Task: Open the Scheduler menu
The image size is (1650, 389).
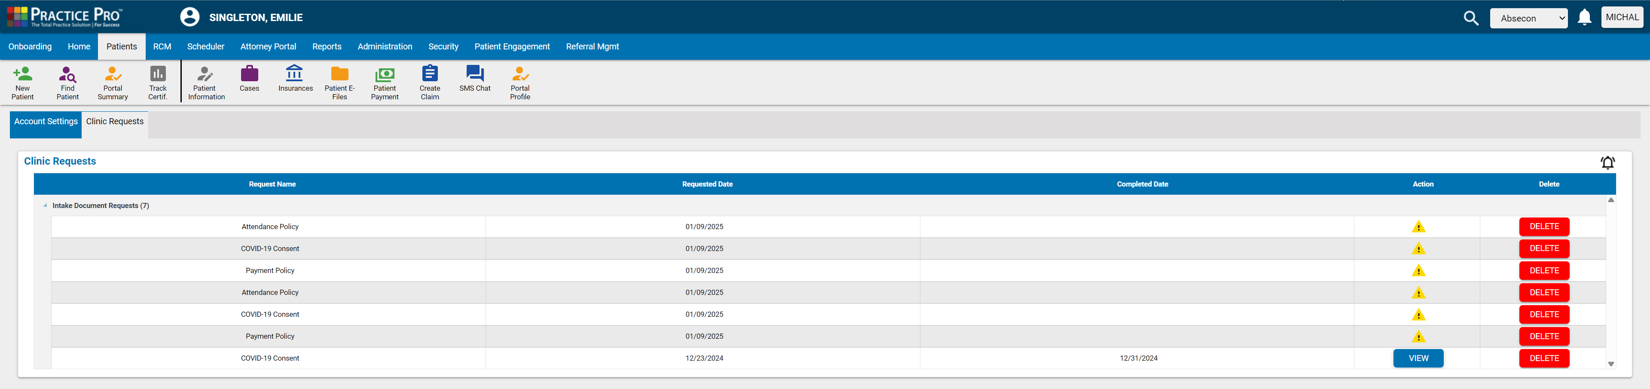Action: click(x=206, y=47)
